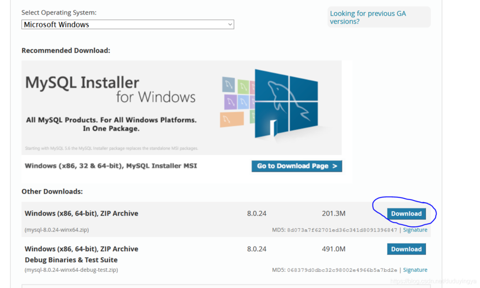Click MD5 hash starting with 8d073a7f

click(x=342, y=230)
